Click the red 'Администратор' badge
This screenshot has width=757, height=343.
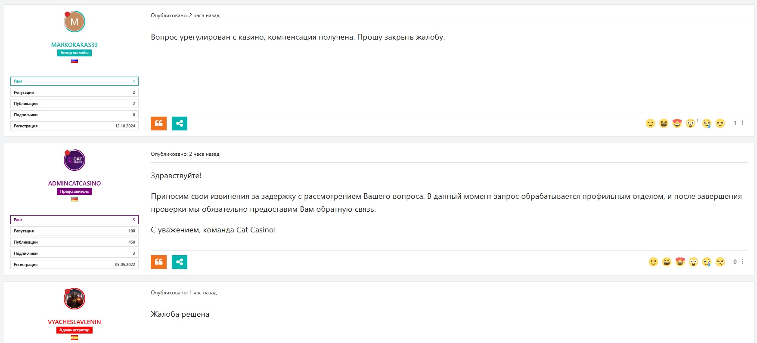pyautogui.click(x=74, y=330)
